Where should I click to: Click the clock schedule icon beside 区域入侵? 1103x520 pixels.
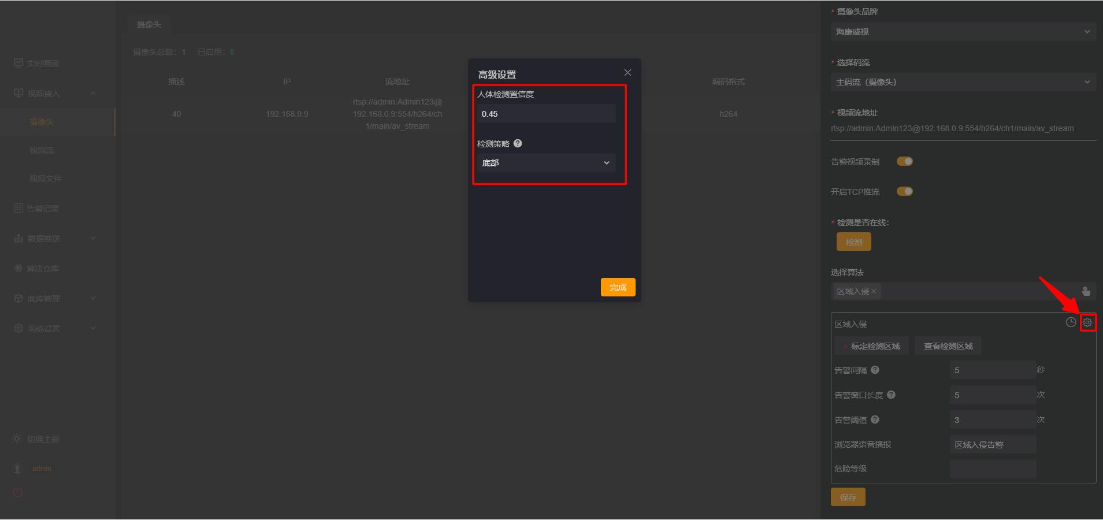click(1071, 322)
